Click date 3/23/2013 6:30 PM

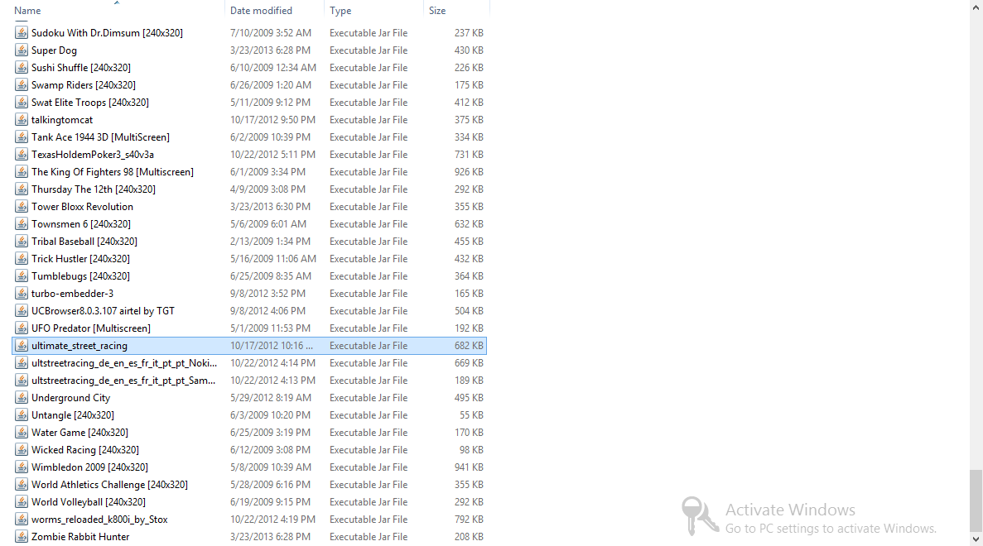point(270,207)
